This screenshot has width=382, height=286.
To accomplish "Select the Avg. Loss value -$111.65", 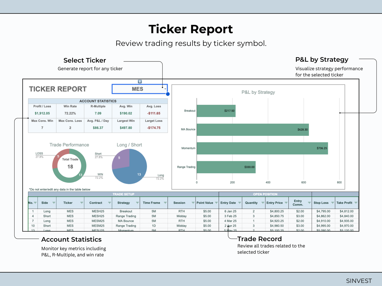I will pyautogui.click(x=154, y=113).
